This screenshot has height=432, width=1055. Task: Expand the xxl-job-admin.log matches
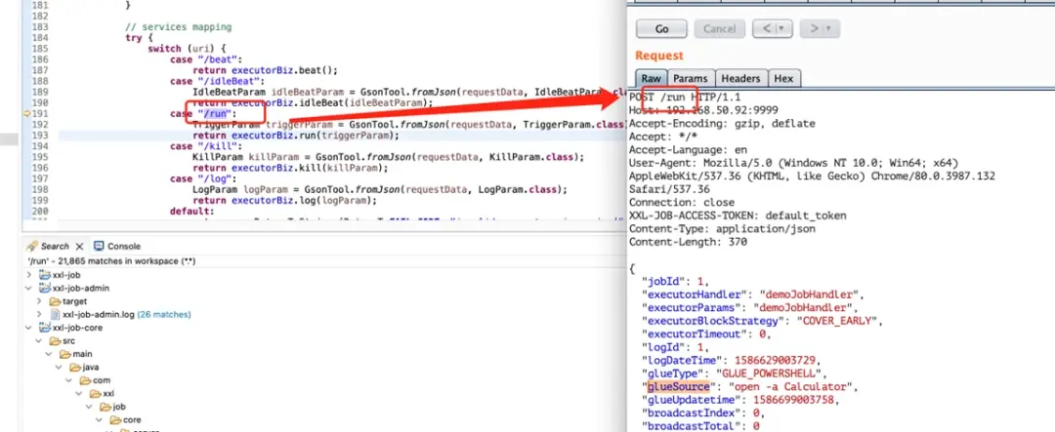(x=40, y=314)
